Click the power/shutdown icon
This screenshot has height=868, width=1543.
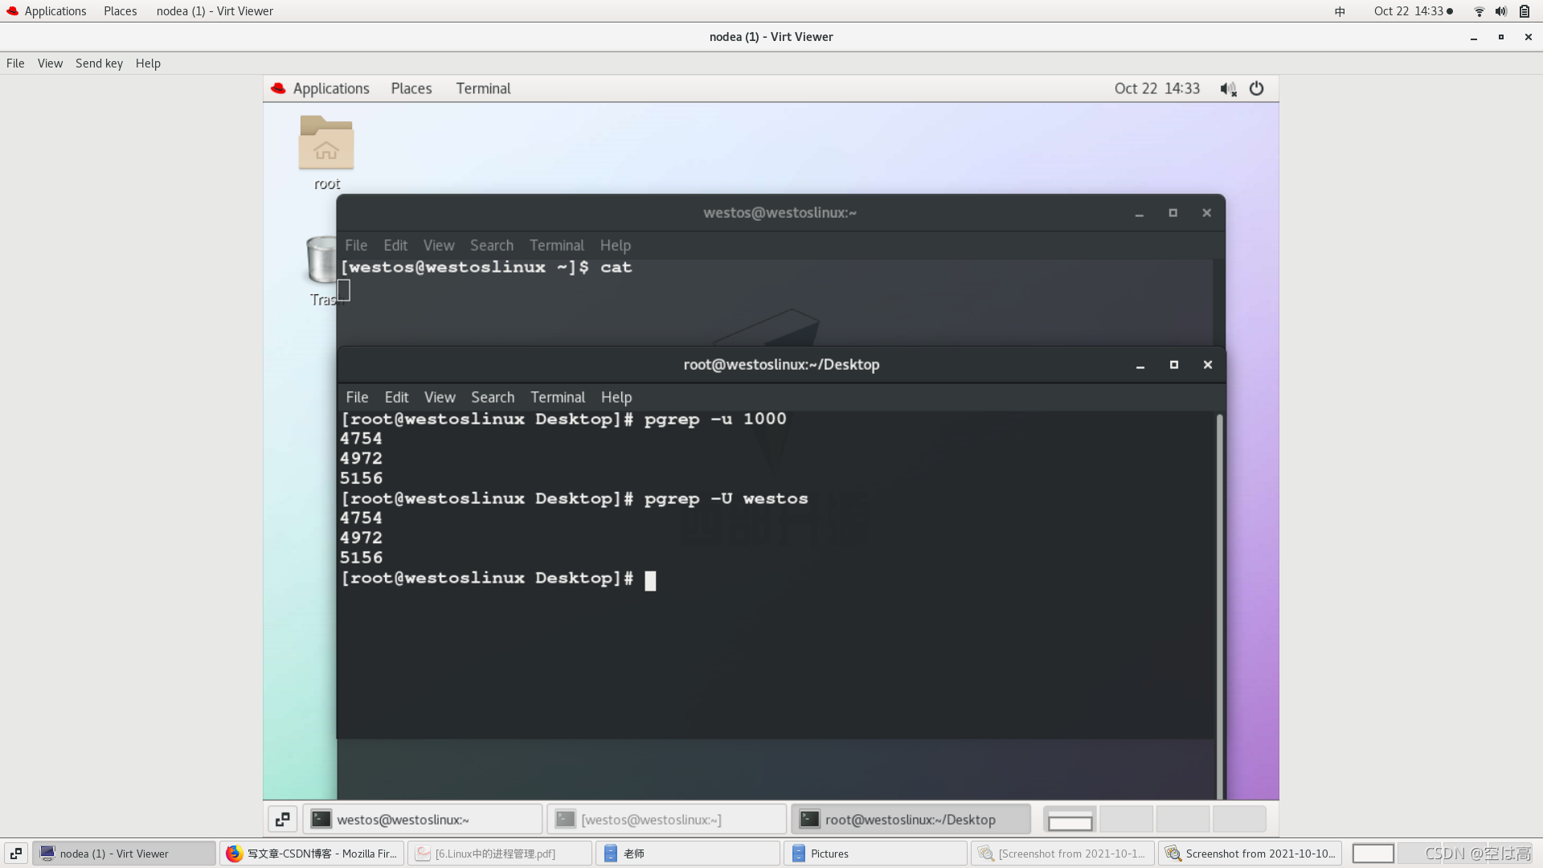(1256, 88)
